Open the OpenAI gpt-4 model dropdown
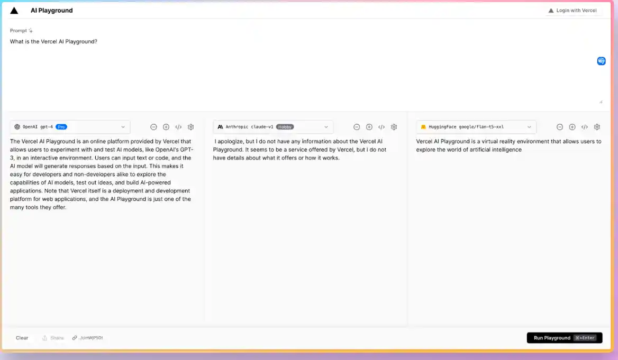 coord(70,127)
